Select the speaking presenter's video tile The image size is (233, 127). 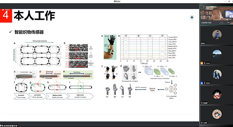coord(216,15)
